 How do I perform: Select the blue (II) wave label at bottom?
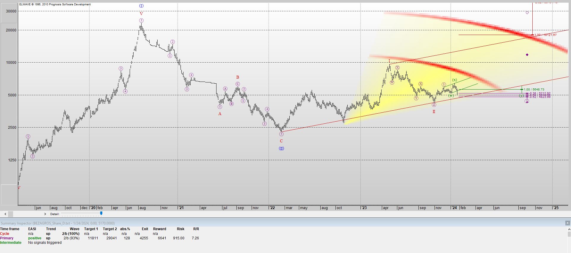click(x=281, y=149)
